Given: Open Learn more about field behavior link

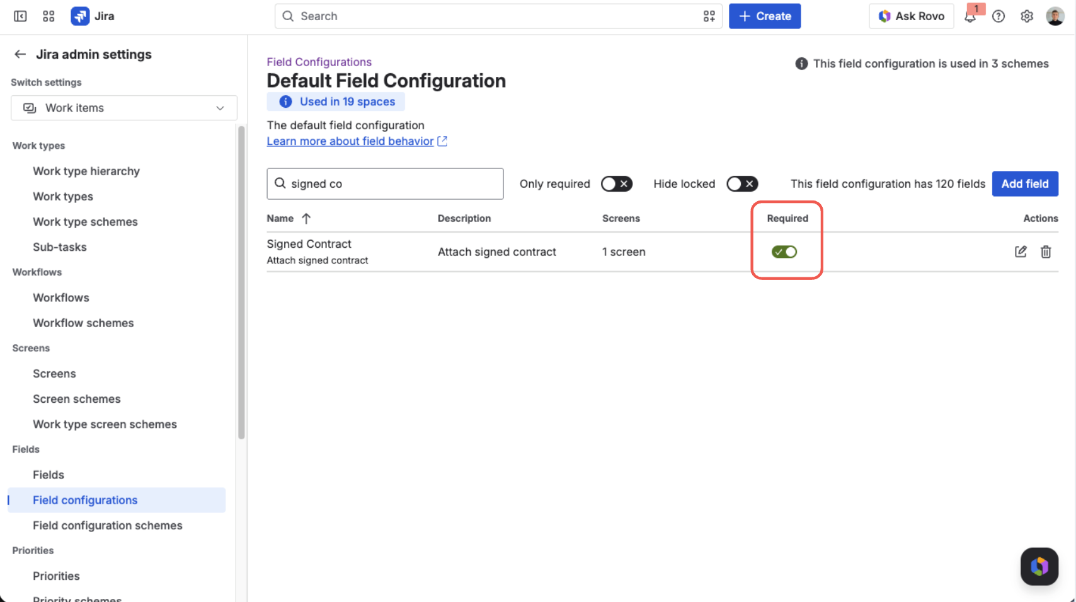Looking at the screenshot, I should click(x=350, y=141).
